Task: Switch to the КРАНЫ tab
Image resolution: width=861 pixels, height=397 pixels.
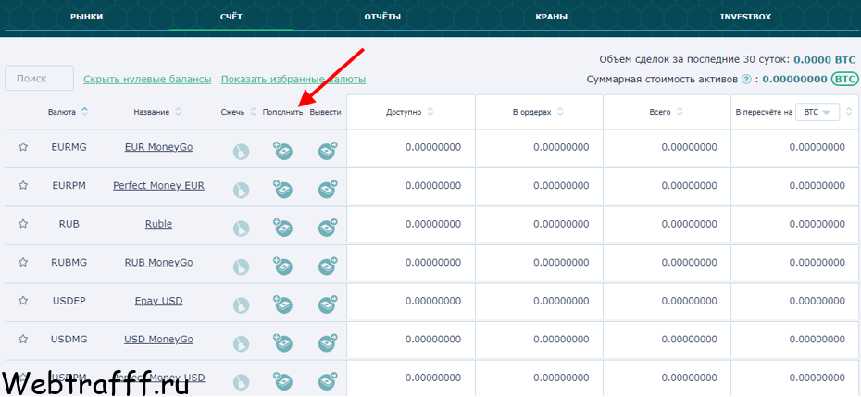Action: click(551, 17)
